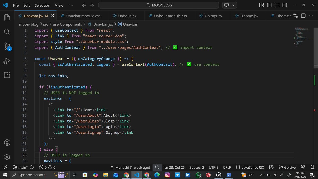The image size is (318, 179).
Task: Click the MOONBLOG command center search box
Action: 159,5
